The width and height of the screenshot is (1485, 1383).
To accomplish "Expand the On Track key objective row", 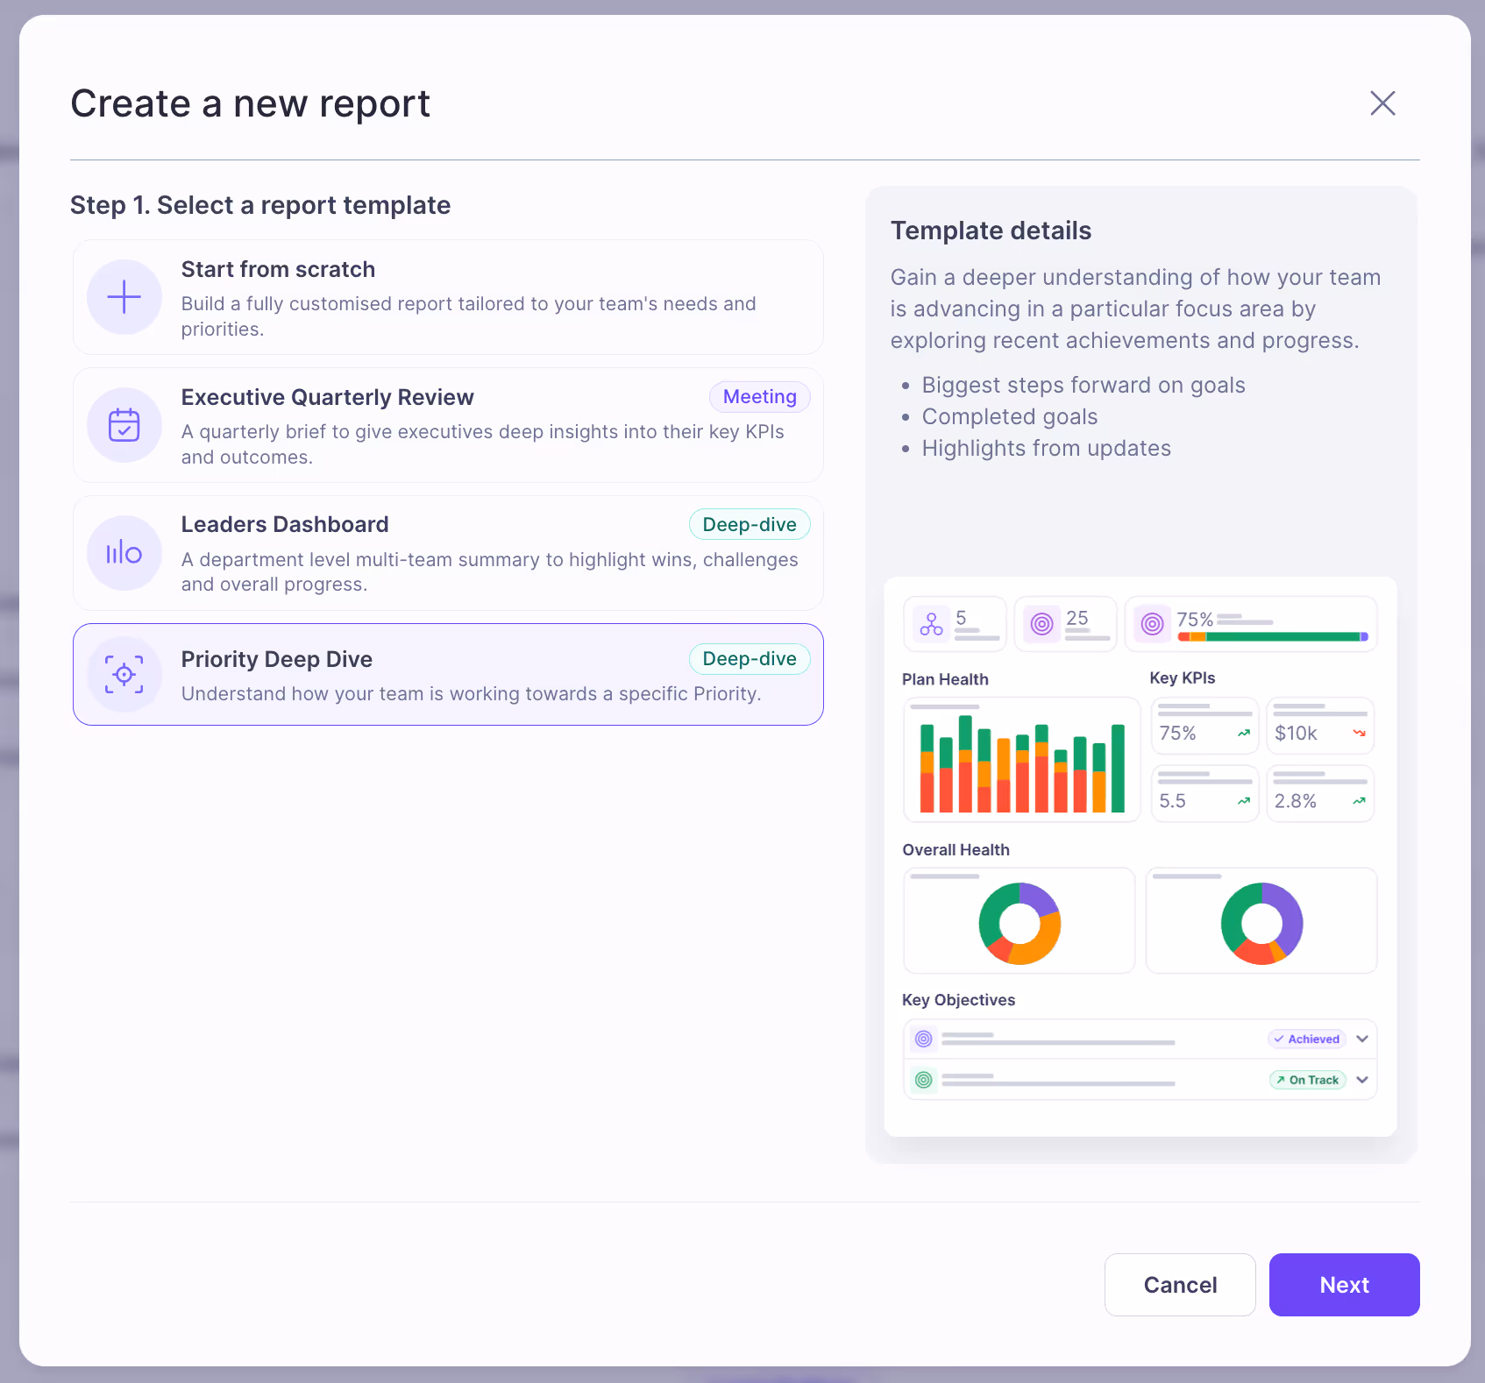I will click(x=1361, y=1080).
